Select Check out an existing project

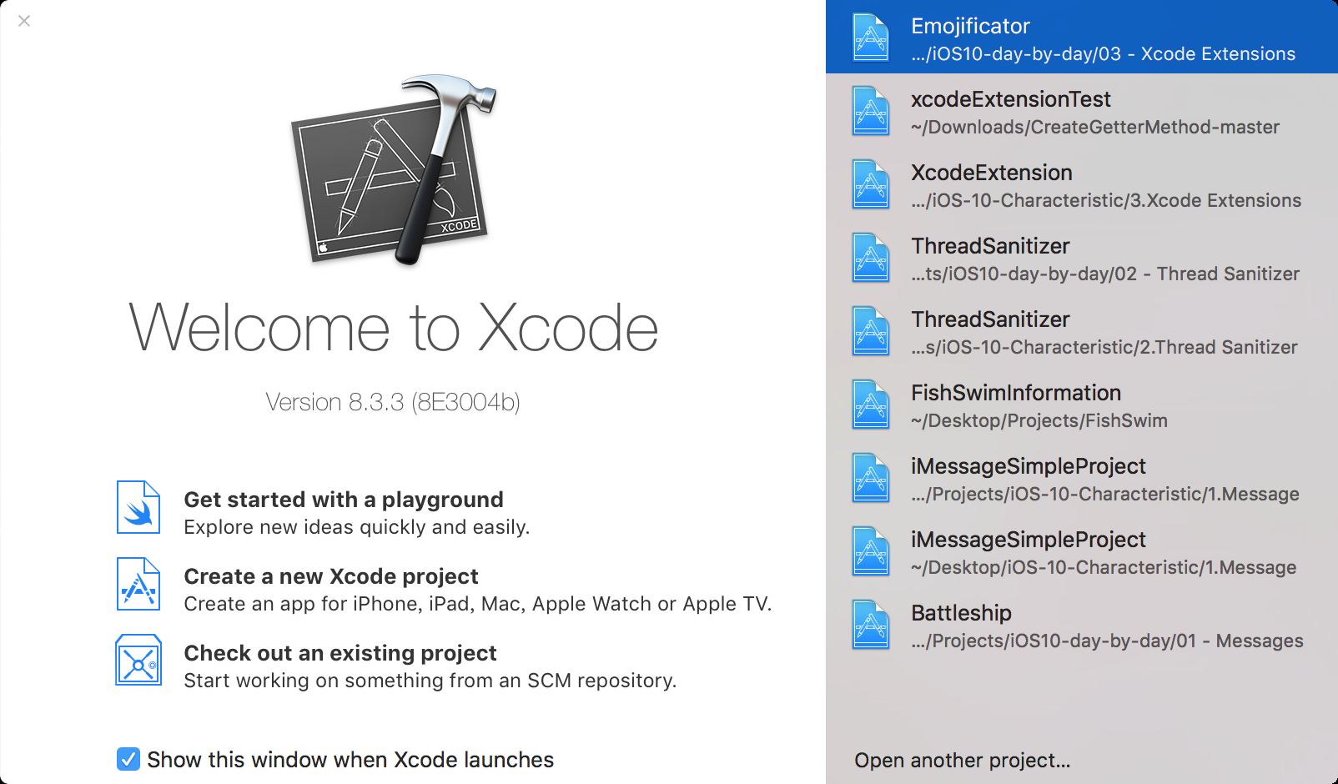pyautogui.click(x=340, y=653)
